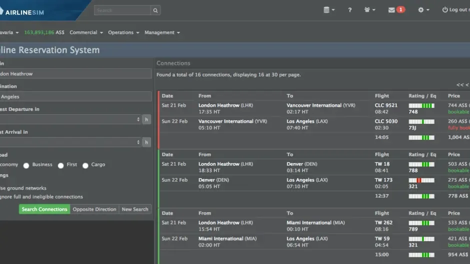Click the 17:35 HT departure time
Image resolution: width=470 pixels, height=264 pixels.
pos(209,112)
